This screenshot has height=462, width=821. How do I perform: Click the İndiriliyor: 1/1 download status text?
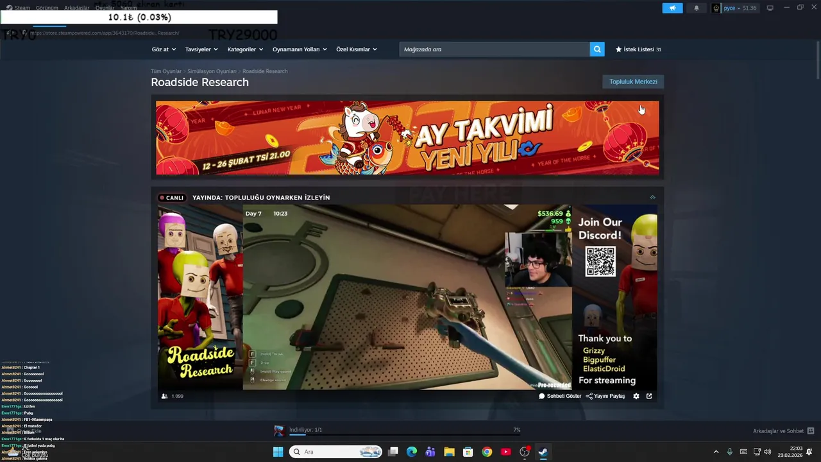306,429
